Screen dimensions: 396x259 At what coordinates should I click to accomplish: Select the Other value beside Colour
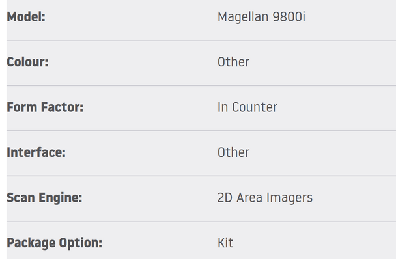233,62
